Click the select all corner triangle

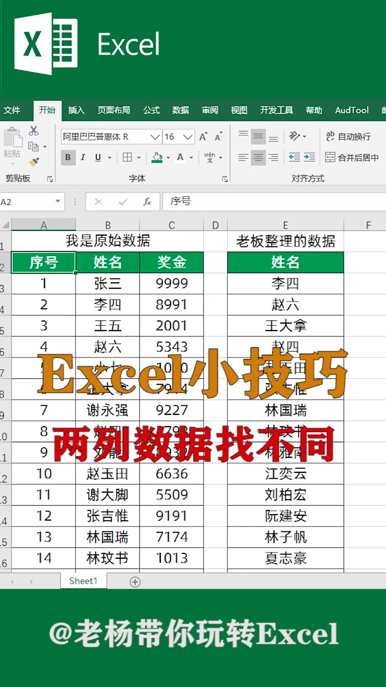pyautogui.click(x=5, y=225)
